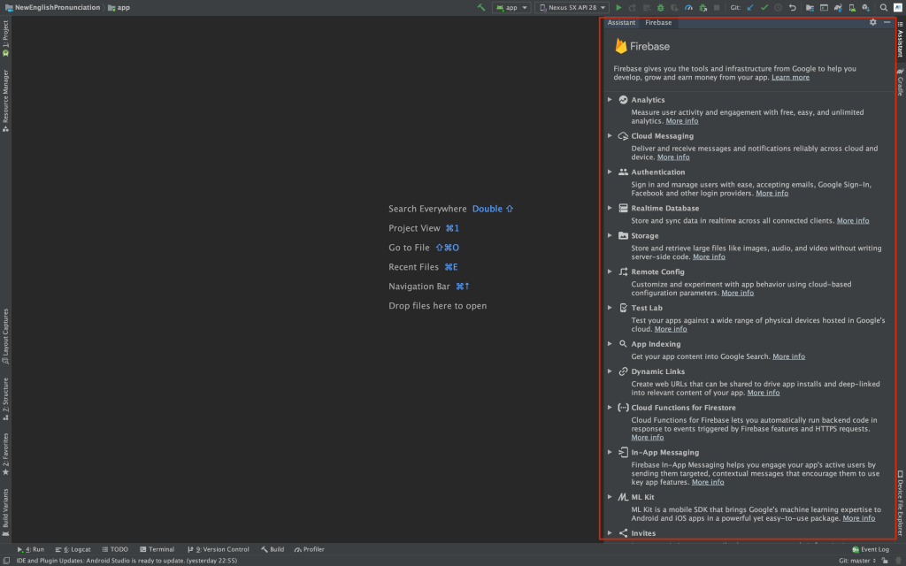Open the Logcat tool window tab

(73, 549)
